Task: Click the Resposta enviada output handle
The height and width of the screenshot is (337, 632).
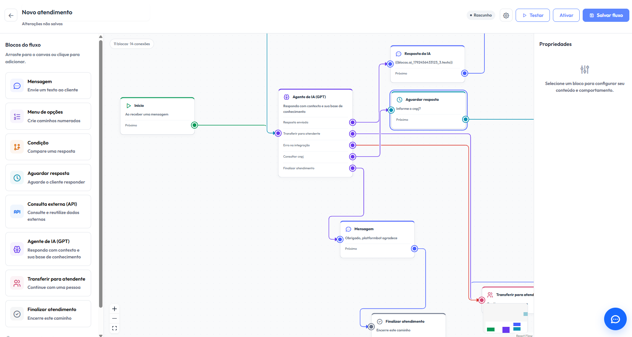Action: 353,122
